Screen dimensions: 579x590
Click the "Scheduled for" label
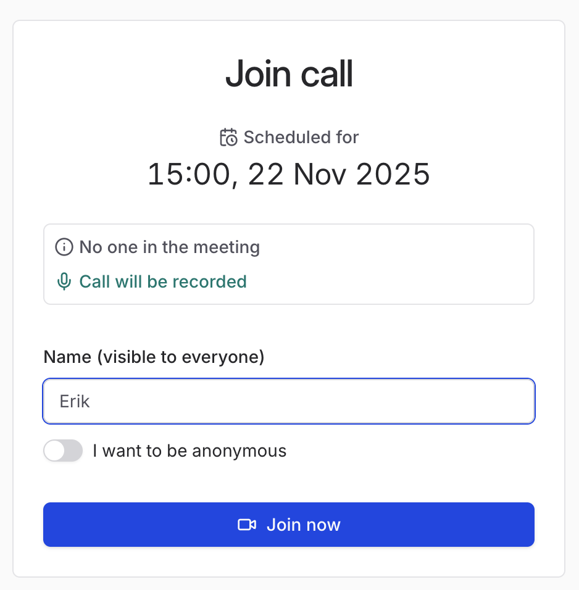tap(301, 137)
